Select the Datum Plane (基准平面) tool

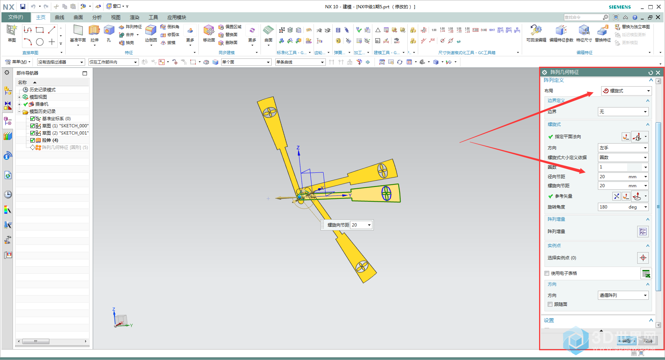(78, 33)
